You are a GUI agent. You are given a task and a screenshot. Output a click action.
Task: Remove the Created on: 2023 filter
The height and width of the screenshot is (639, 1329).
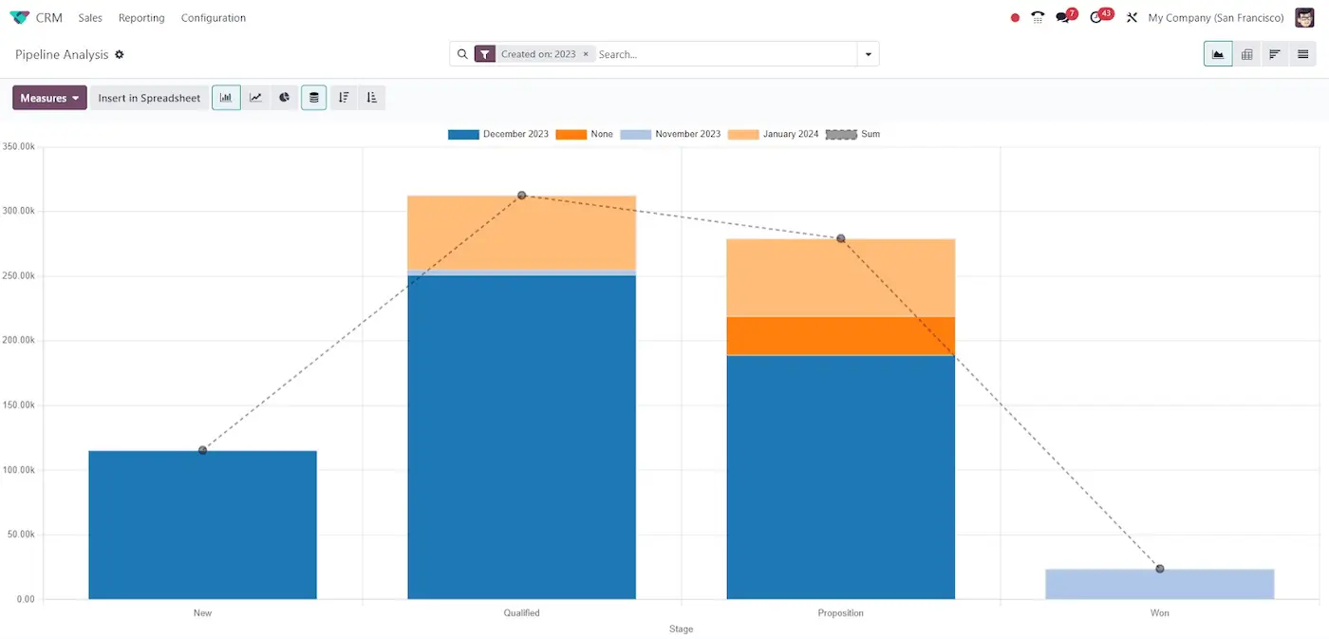pos(585,54)
